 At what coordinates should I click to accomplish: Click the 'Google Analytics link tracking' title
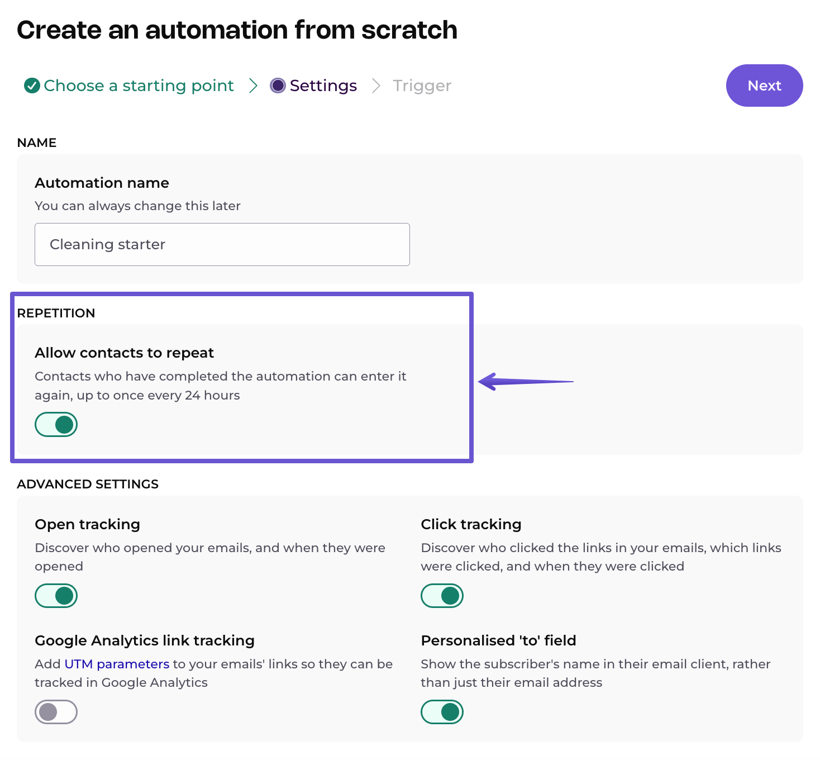coord(145,640)
